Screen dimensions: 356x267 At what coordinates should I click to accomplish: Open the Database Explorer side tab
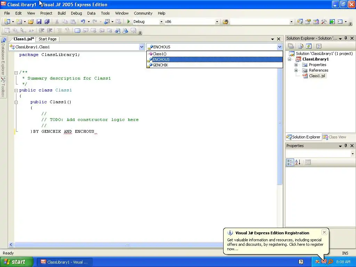pyautogui.click(x=3, y=56)
